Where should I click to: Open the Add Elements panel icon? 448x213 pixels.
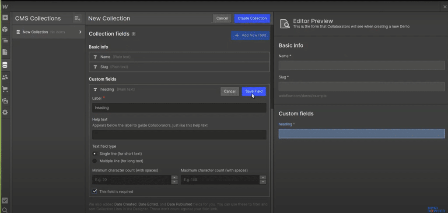click(5, 18)
